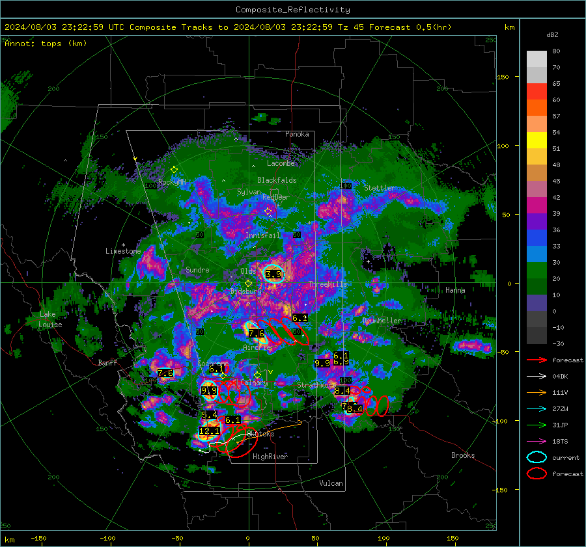Click the cyan current ellipse legend symbol
The image size is (586, 547).
point(537,457)
